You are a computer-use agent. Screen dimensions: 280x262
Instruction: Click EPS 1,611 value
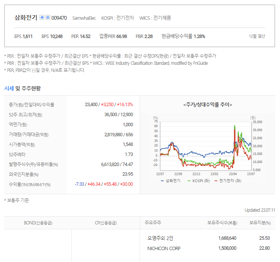(23, 36)
